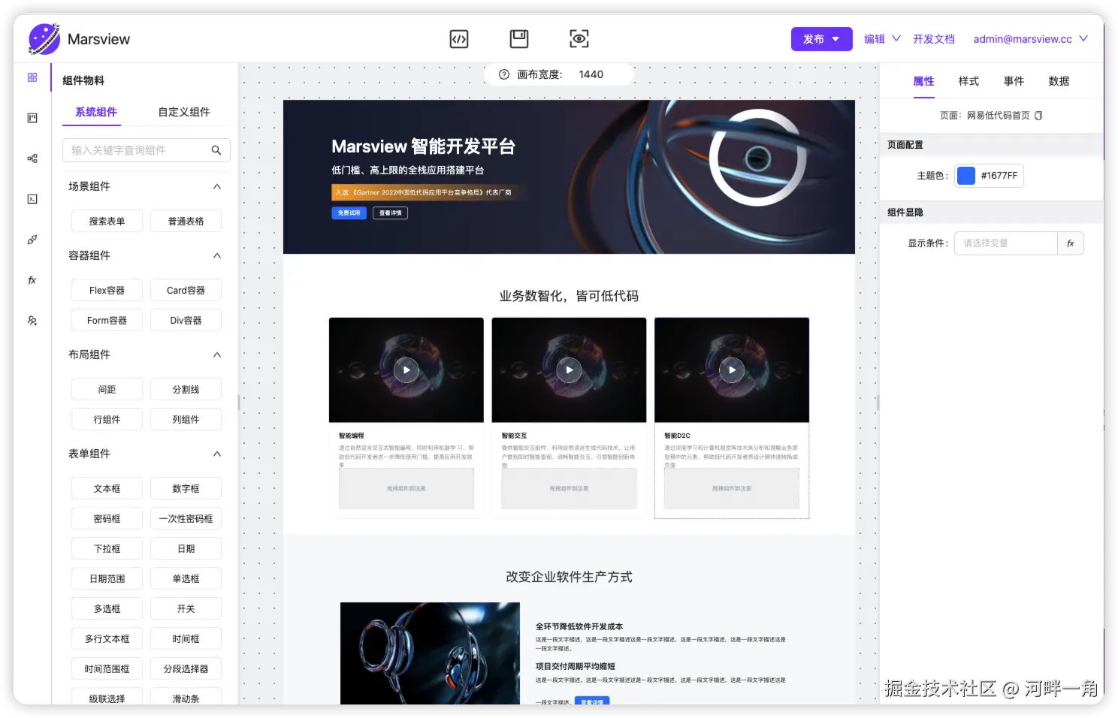Open the board layout icon in left sidebar
Image resolution: width=1118 pixels, height=718 pixels.
pyautogui.click(x=32, y=118)
